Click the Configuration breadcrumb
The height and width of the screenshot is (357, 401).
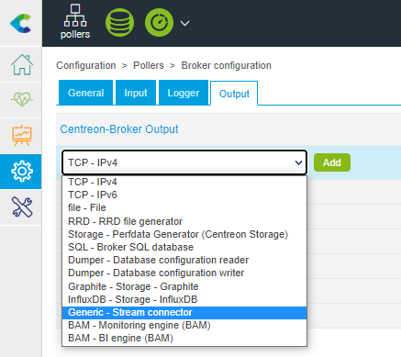[86, 65]
